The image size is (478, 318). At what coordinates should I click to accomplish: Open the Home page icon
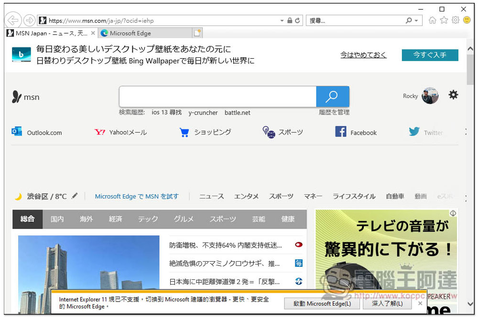[x=432, y=20]
